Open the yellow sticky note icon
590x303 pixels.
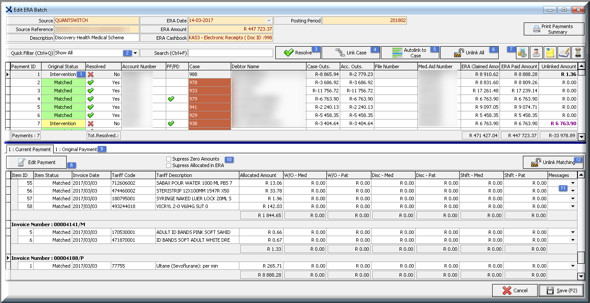coord(550,53)
